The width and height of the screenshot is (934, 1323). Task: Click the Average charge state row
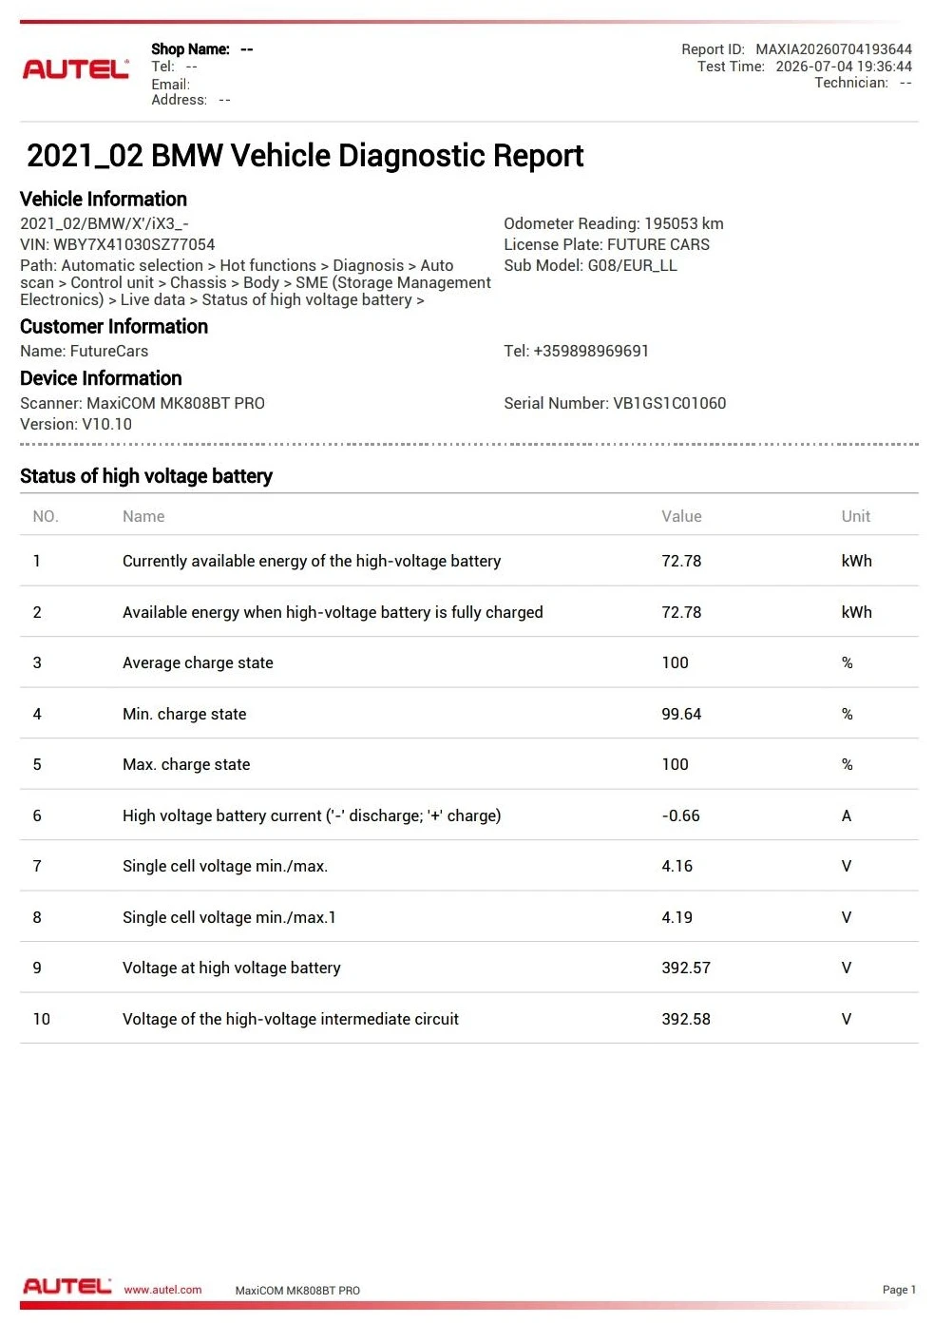point(469,662)
